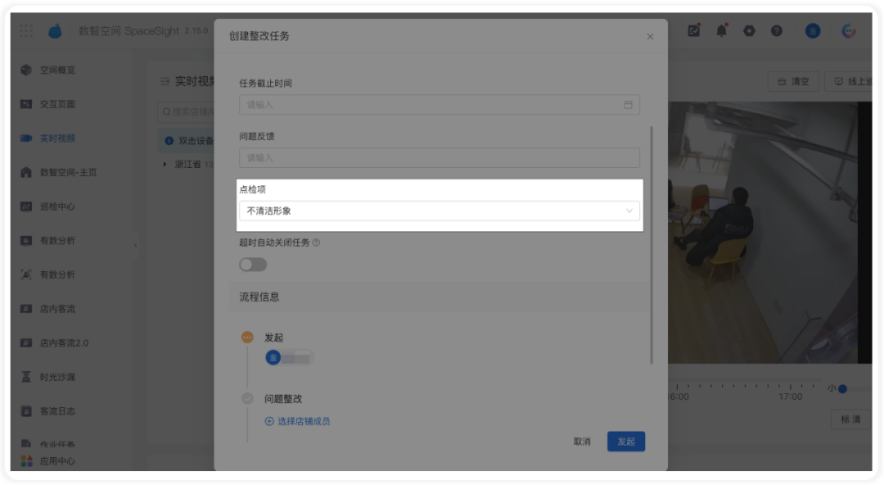Open the app grid launcher icon

[x=26, y=30]
